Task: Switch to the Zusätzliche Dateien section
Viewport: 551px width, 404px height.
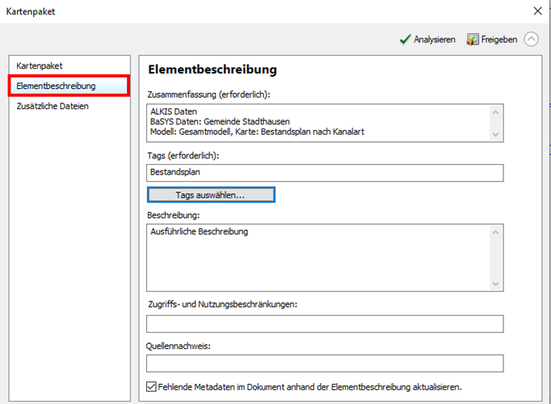Action: (x=53, y=106)
